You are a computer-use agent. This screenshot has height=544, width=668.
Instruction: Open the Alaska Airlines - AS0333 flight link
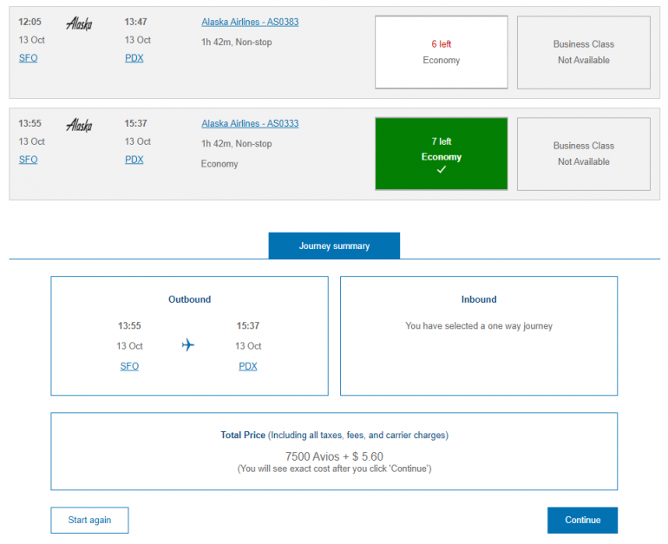[x=250, y=123]
